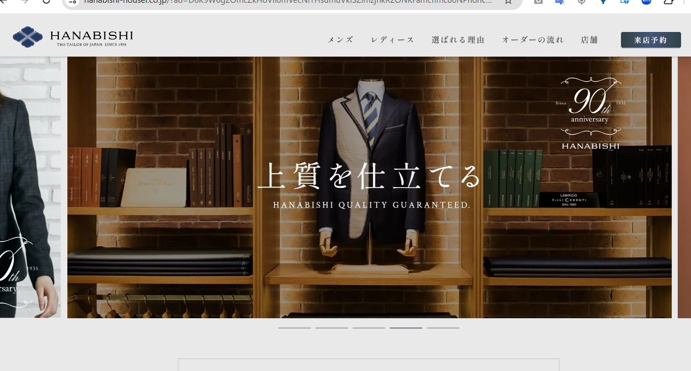Bookmark this page with the star icon

coord(508,2)
